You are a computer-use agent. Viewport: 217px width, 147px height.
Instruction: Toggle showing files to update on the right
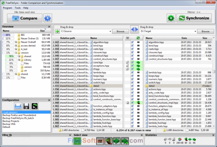(117, 141)
